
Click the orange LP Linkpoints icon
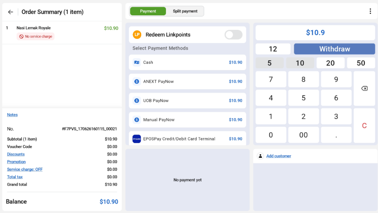click(x=137, y=35)
